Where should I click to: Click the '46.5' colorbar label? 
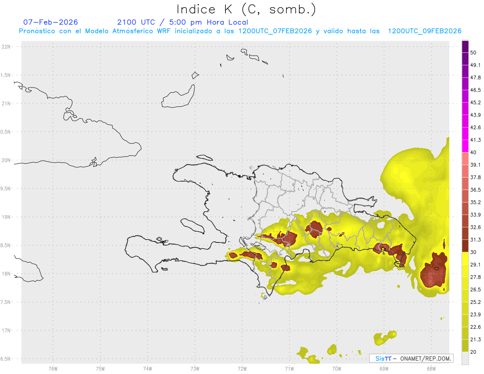tap(476, 90)
